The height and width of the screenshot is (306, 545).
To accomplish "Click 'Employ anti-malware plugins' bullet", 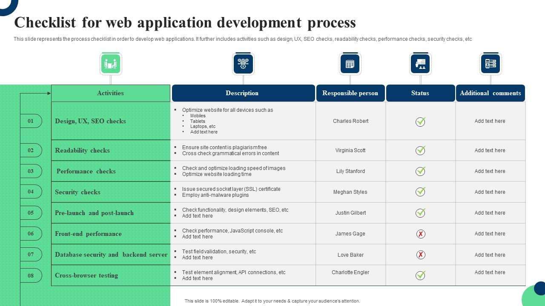I will (215, 195).
